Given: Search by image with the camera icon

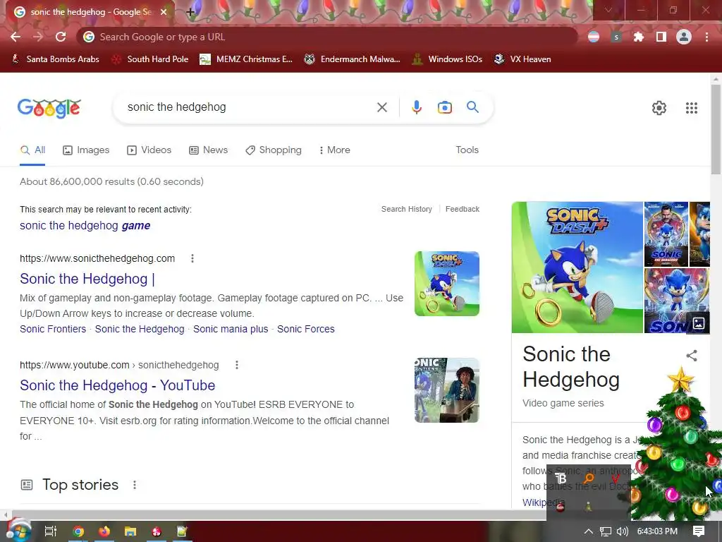Looking at the screenshot, I should tap(445, 107).
